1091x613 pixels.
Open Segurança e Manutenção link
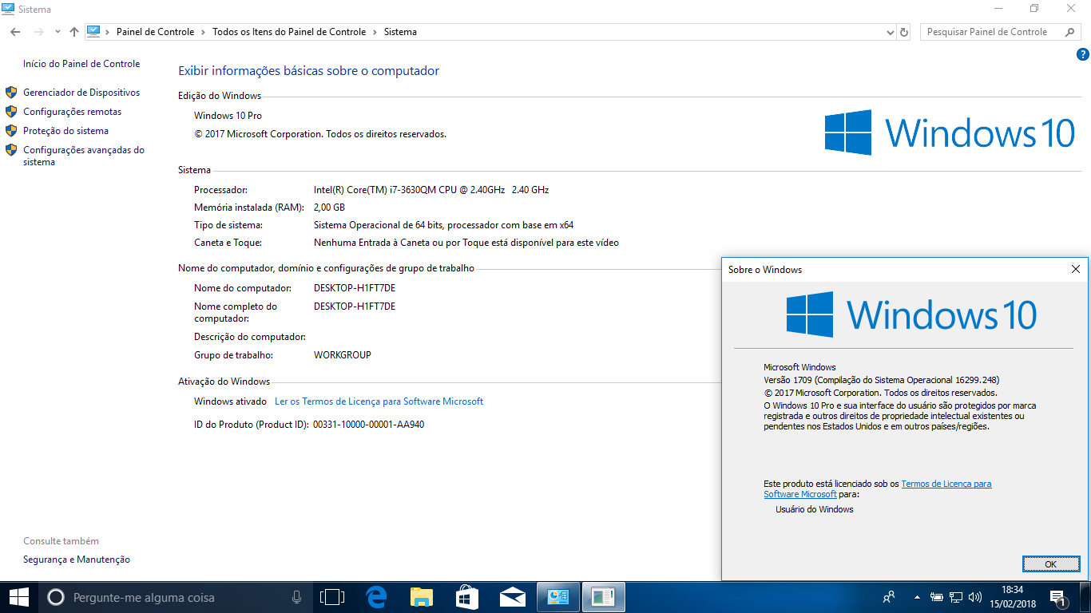[x=77, y=560]
